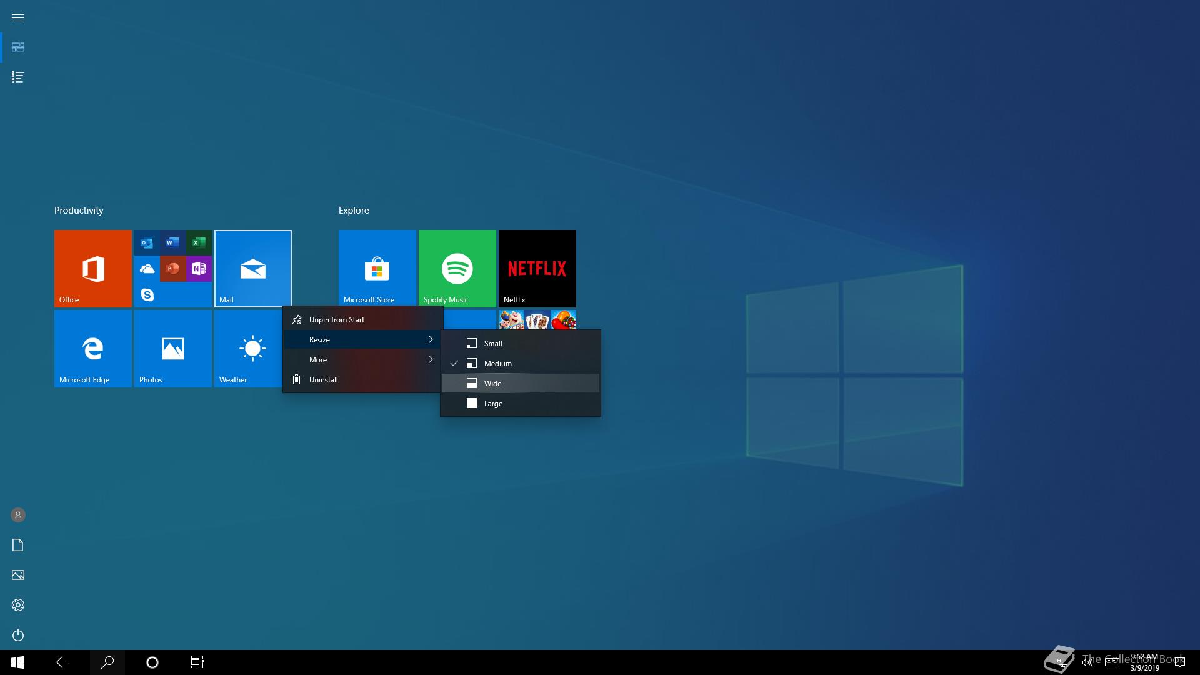
Task: Open the Resize submenu entry
Action: 363,339
